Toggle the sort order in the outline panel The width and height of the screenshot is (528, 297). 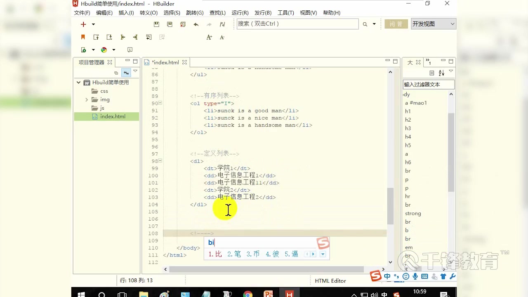point(441,73)
